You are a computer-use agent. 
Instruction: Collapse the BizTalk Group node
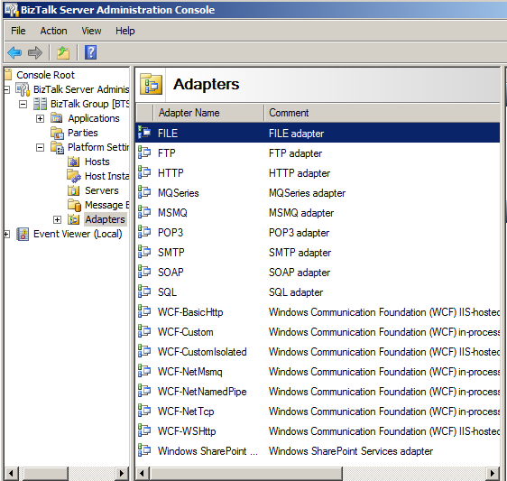[23, 104]
